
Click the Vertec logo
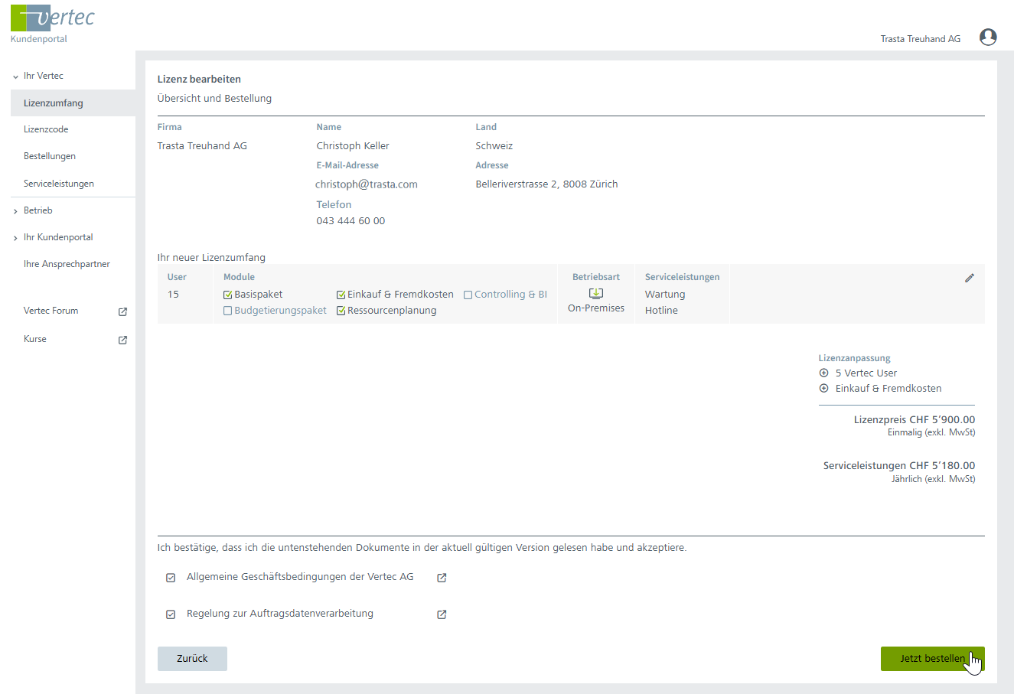pos(53,18)
